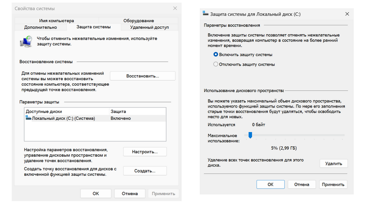Screen dimensions: 365x205
Task: Open settings with the Настроить... button
Action: pyautogui.click(x=145, y=151)
